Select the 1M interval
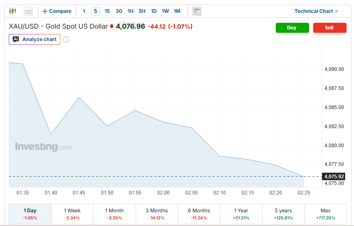The image size is (354, 226). tap(177, 11)
